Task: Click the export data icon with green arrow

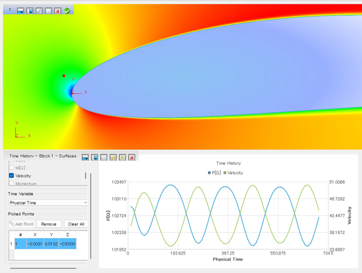Action: [122, 157]
